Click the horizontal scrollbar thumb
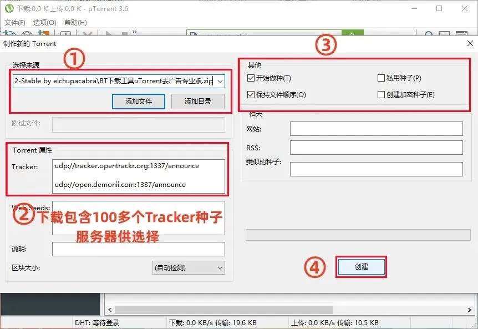Screen dimensions: 478x329 pos(223,310)
